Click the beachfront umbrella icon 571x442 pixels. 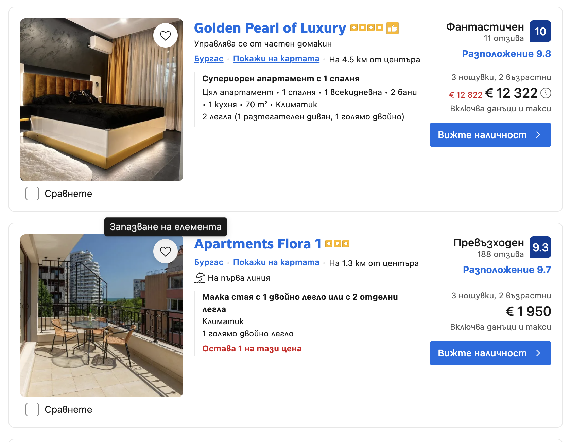pyautogui.click(x=200, y=278)
